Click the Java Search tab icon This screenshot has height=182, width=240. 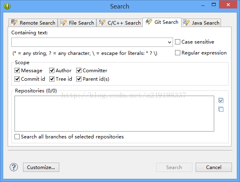[186, 23]
